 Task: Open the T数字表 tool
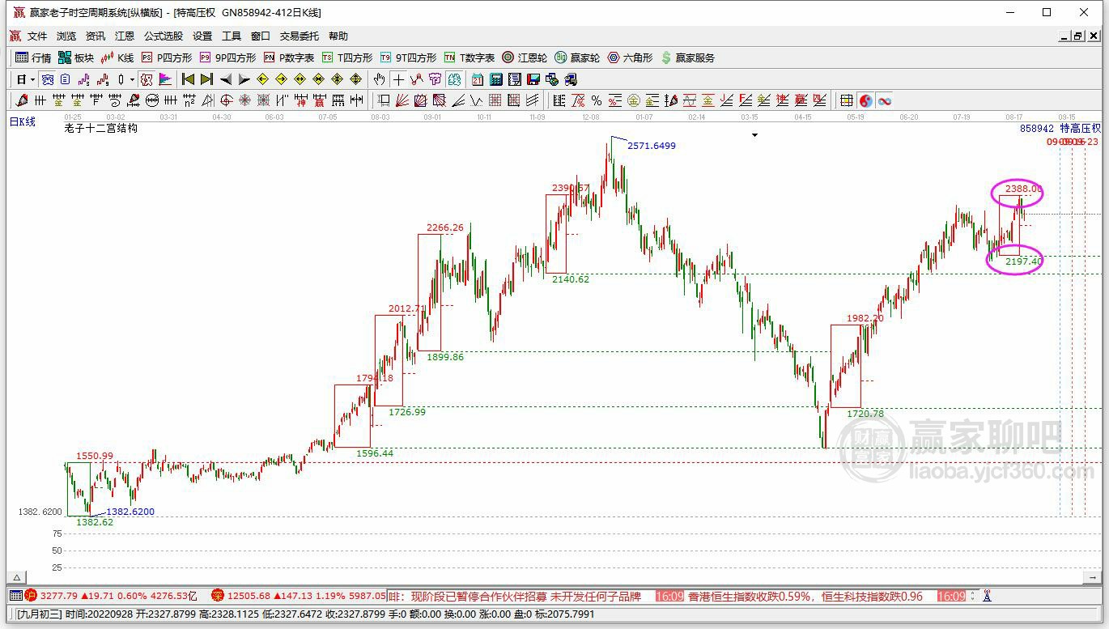click(470, 57)
